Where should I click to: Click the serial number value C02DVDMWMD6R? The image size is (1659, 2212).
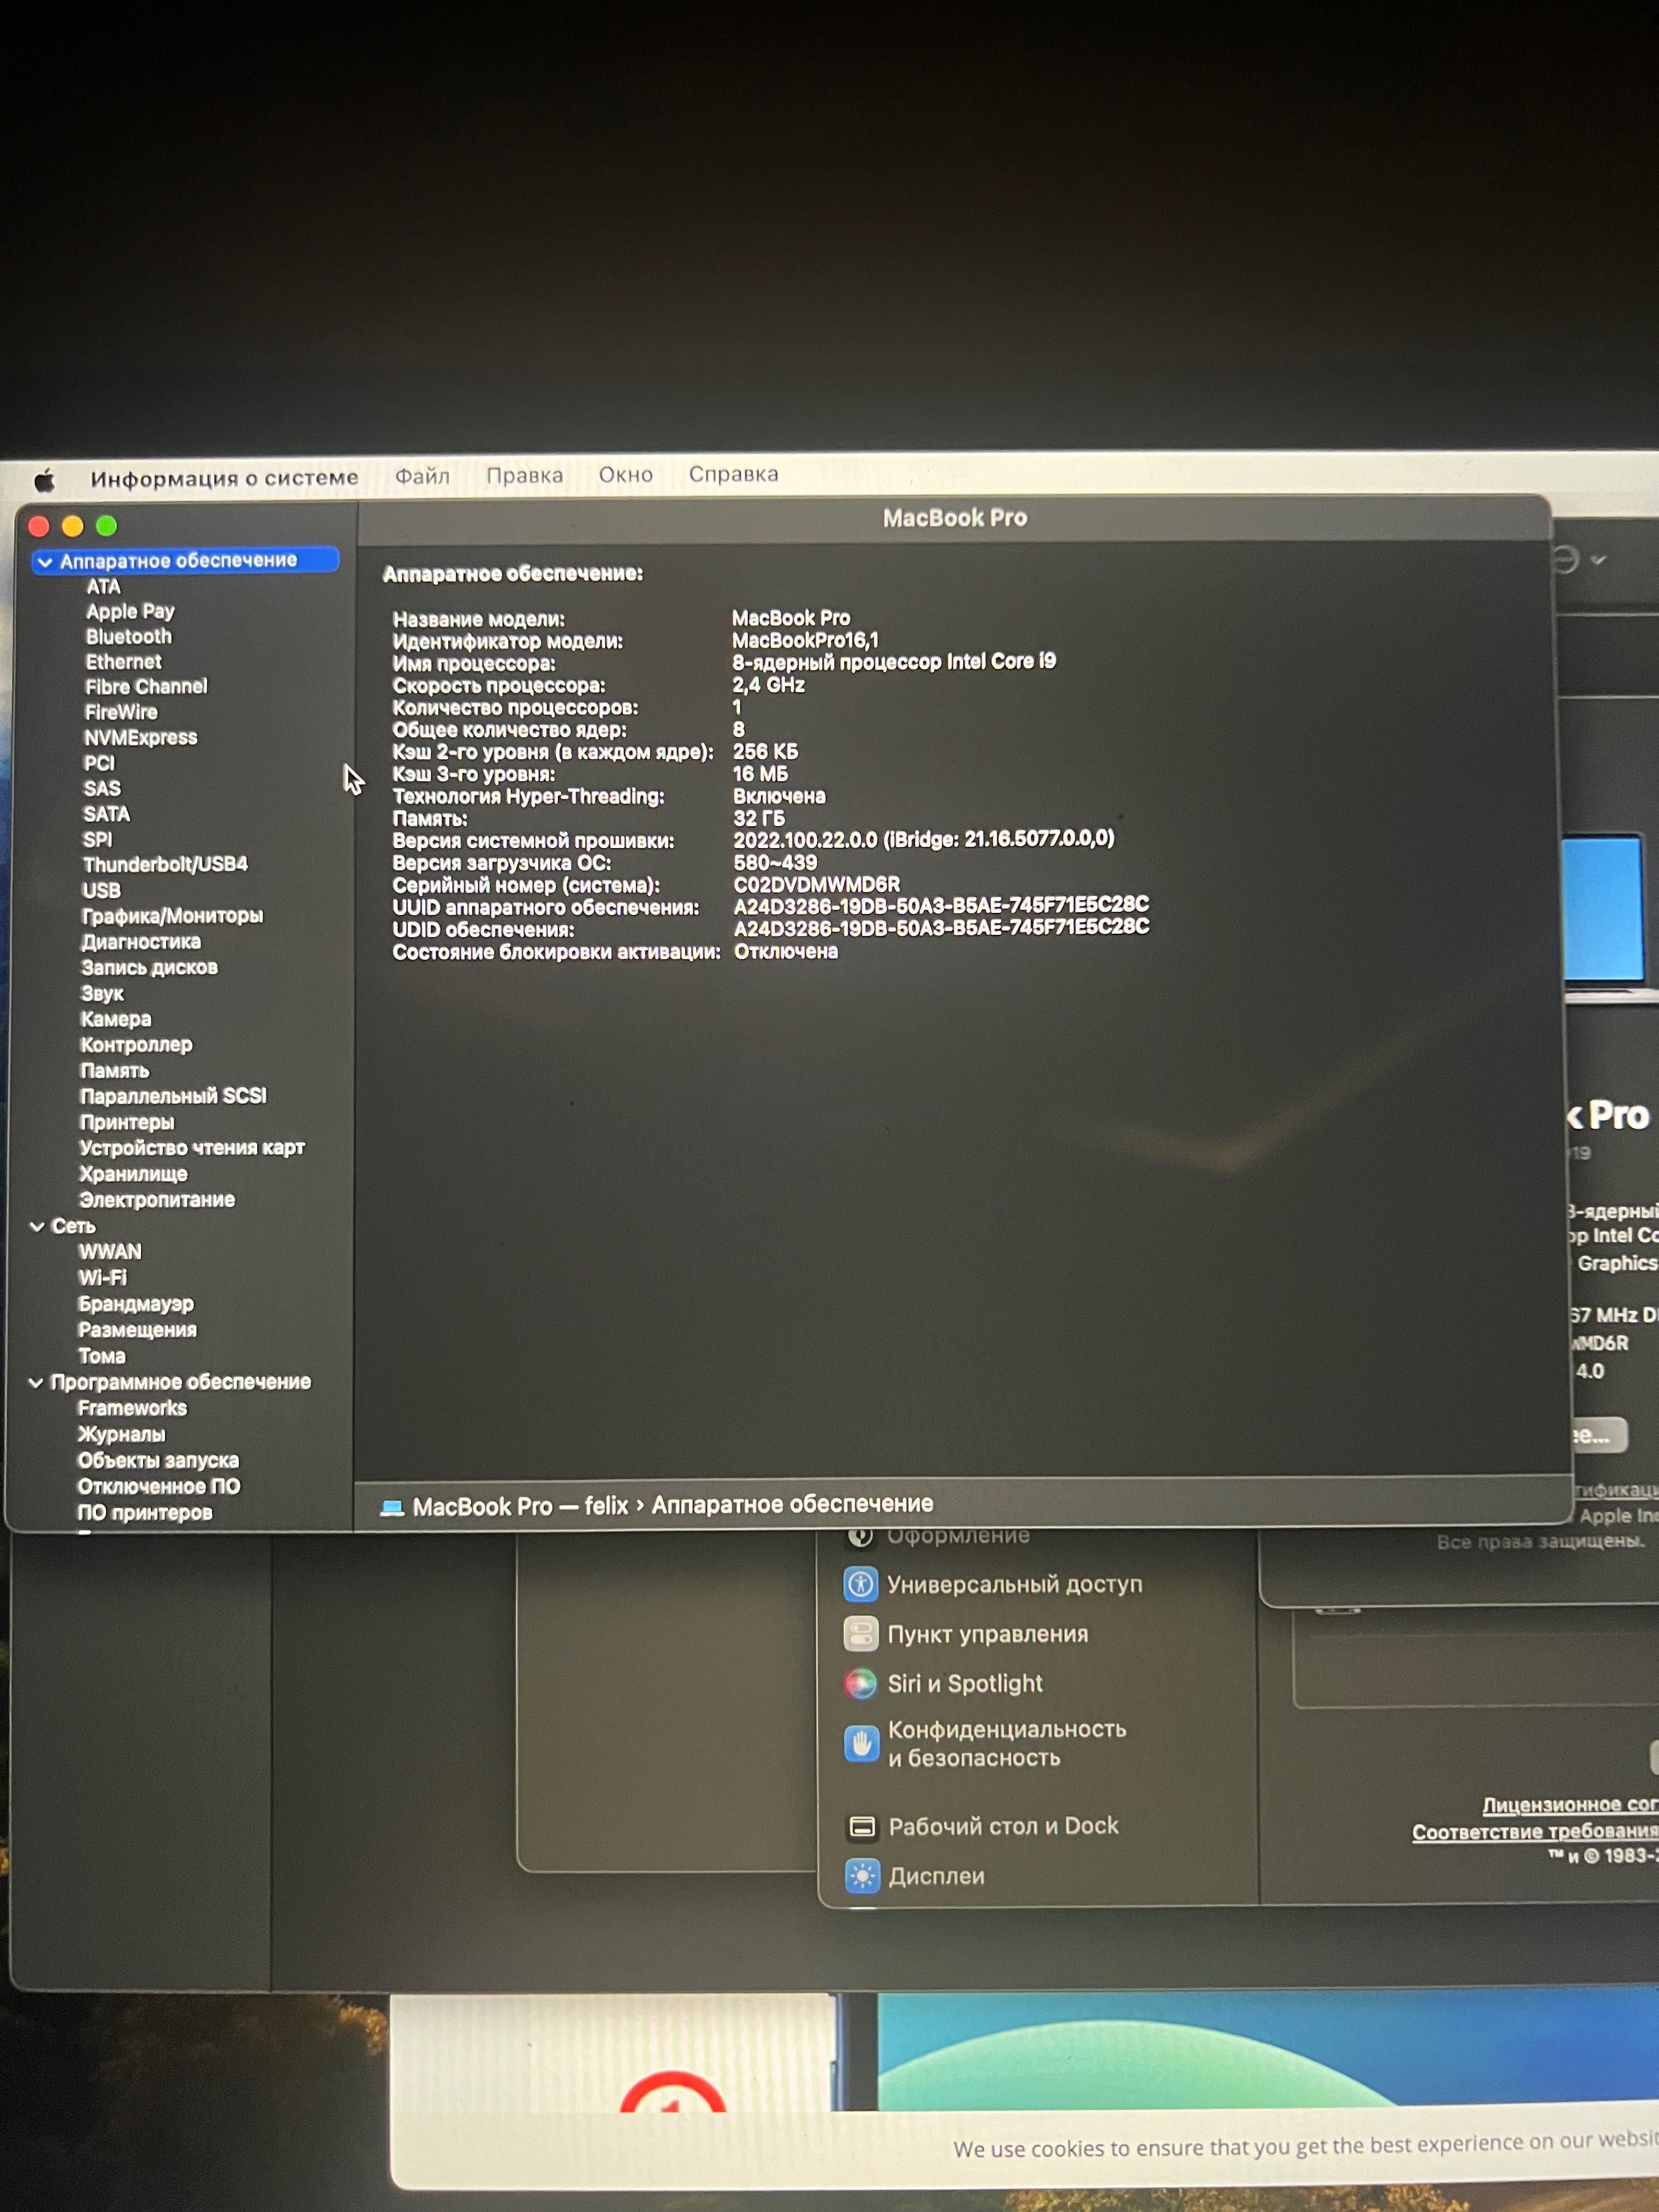pos(817,884)
